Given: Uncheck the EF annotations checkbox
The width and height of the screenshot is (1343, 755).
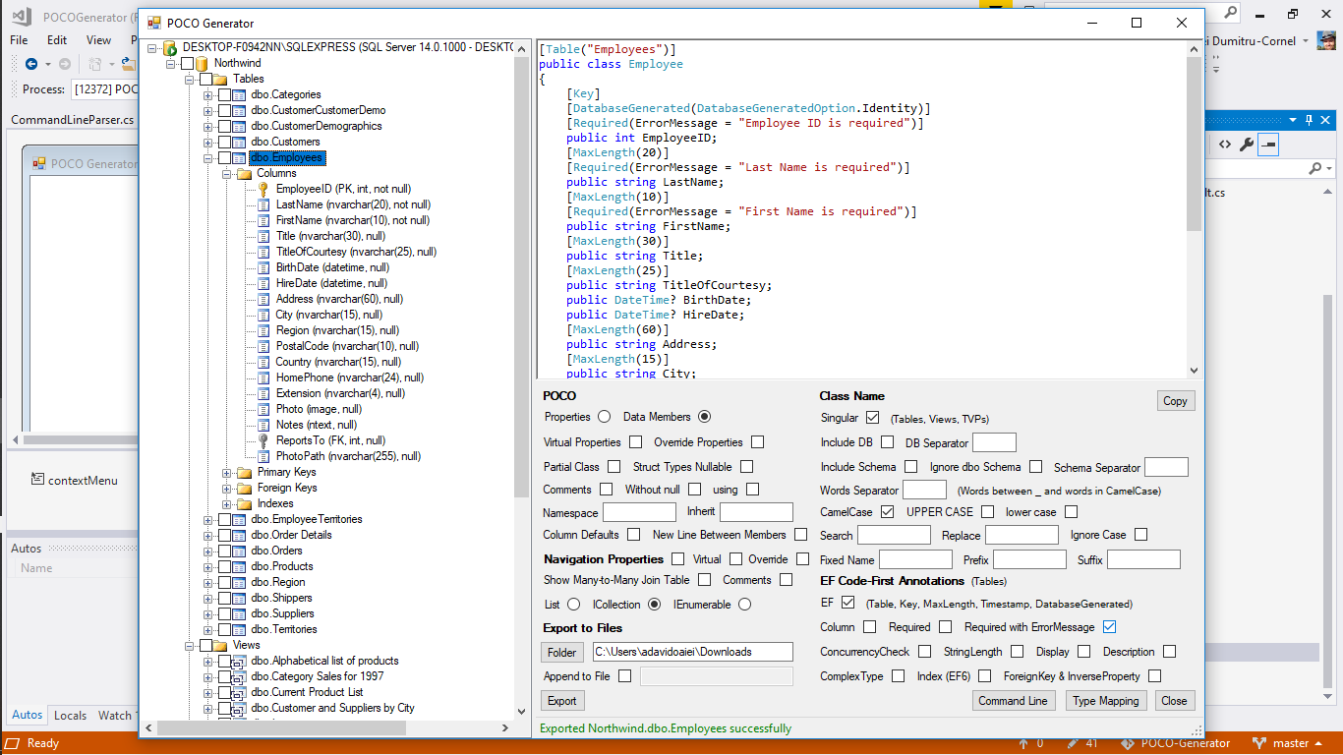Looking at the screenshot, I should [x=848, y=603].
